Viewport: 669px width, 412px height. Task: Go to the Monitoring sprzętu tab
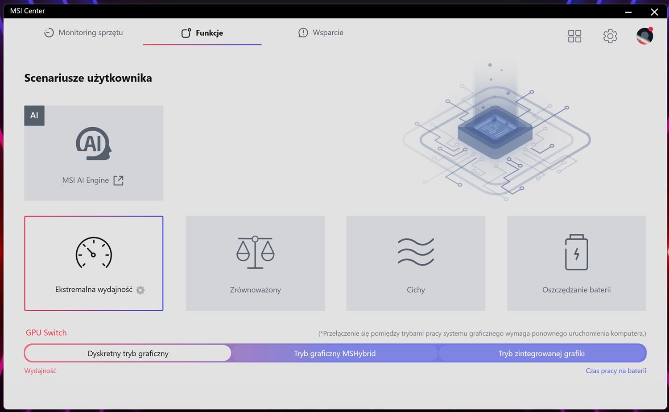83,33
